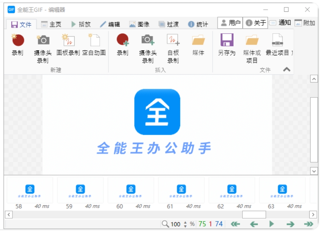Click the 40 ms delay of frame 60

143,206
